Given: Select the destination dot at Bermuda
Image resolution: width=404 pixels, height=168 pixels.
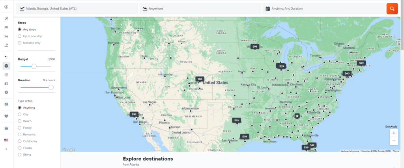Looking at the screenshot, I should (x=392, y=126).
